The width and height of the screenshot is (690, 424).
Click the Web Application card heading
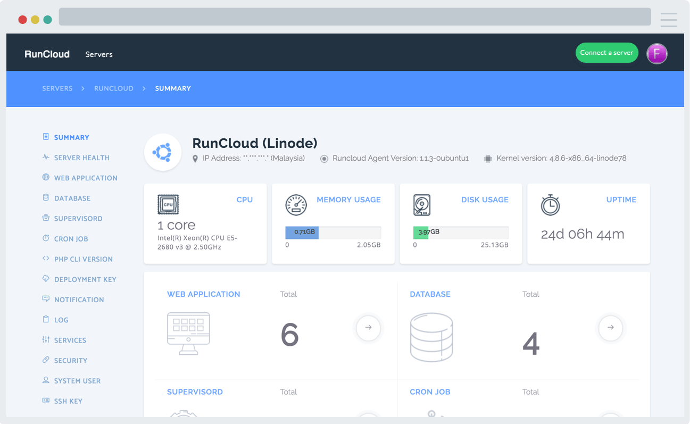[204, 294]
